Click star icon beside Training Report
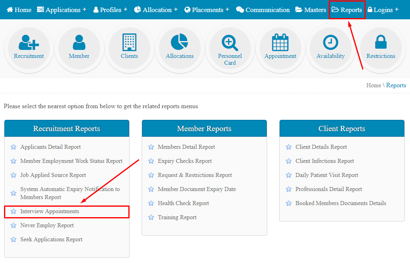The height and width of the screenshot is (263, 410). click(x=151, y=218)
